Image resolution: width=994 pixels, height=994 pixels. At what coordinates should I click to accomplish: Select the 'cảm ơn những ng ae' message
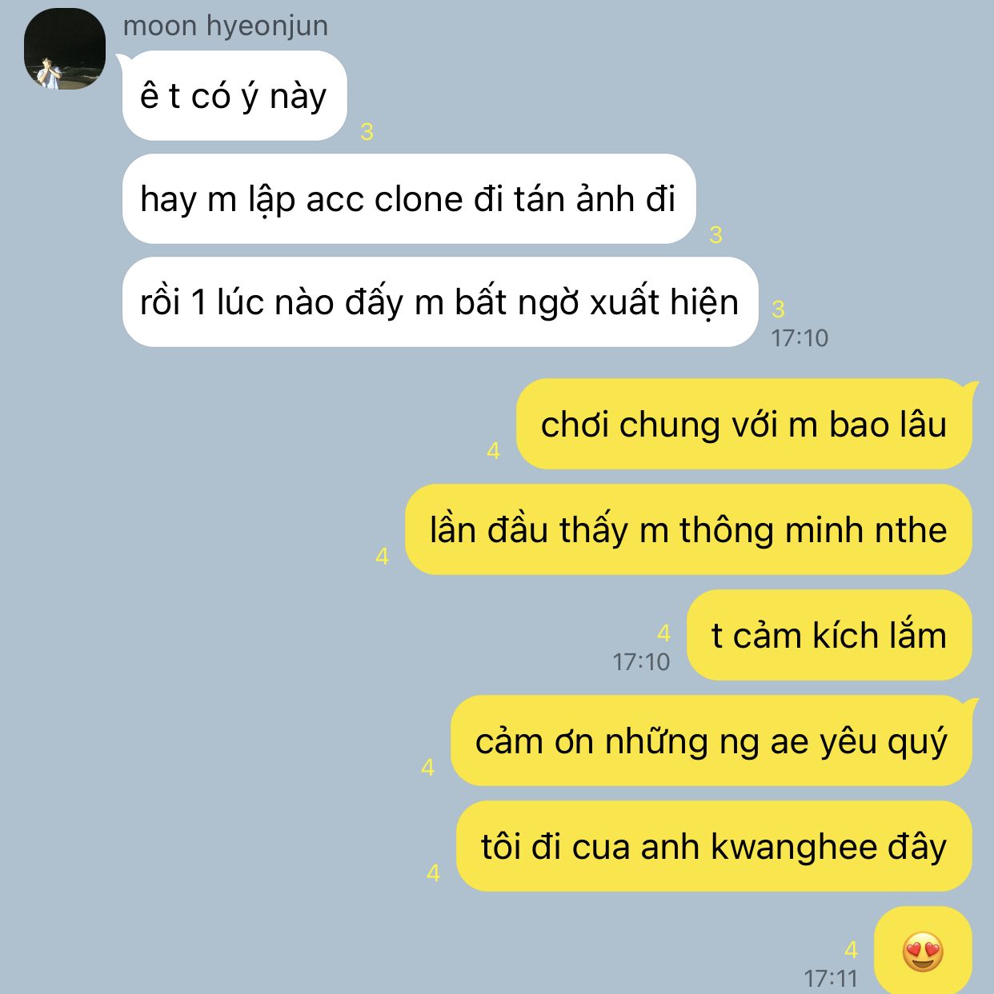(711, 741)
